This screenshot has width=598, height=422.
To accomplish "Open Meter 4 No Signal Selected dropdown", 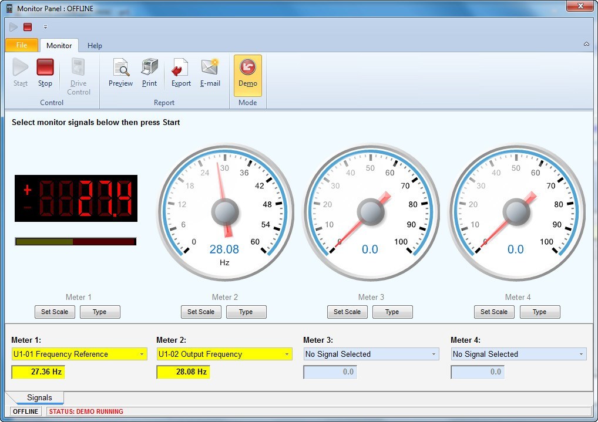I will (x=519, y=354).
